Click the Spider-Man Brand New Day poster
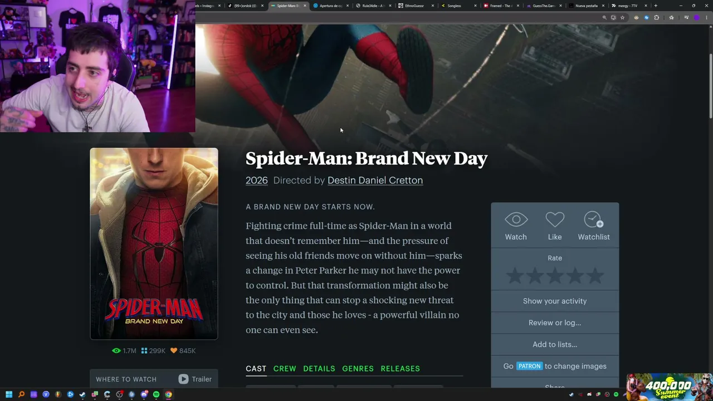Image resolution: width=713 pixels, height=401 pixels. point(154,243)
